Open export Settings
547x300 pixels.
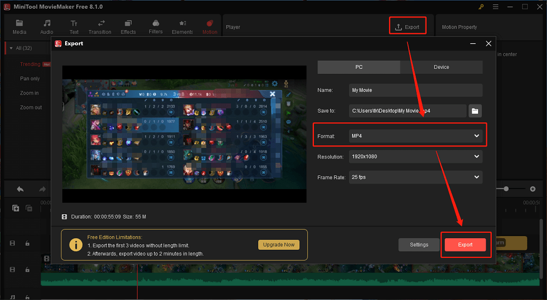(x=419, y=245)
